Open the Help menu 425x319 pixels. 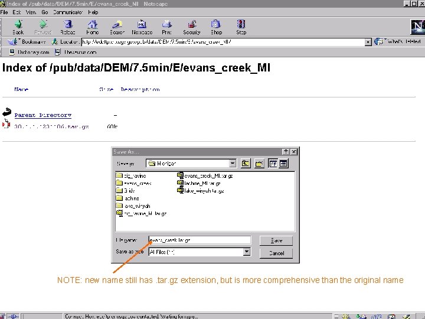click(x=93, y=12)
